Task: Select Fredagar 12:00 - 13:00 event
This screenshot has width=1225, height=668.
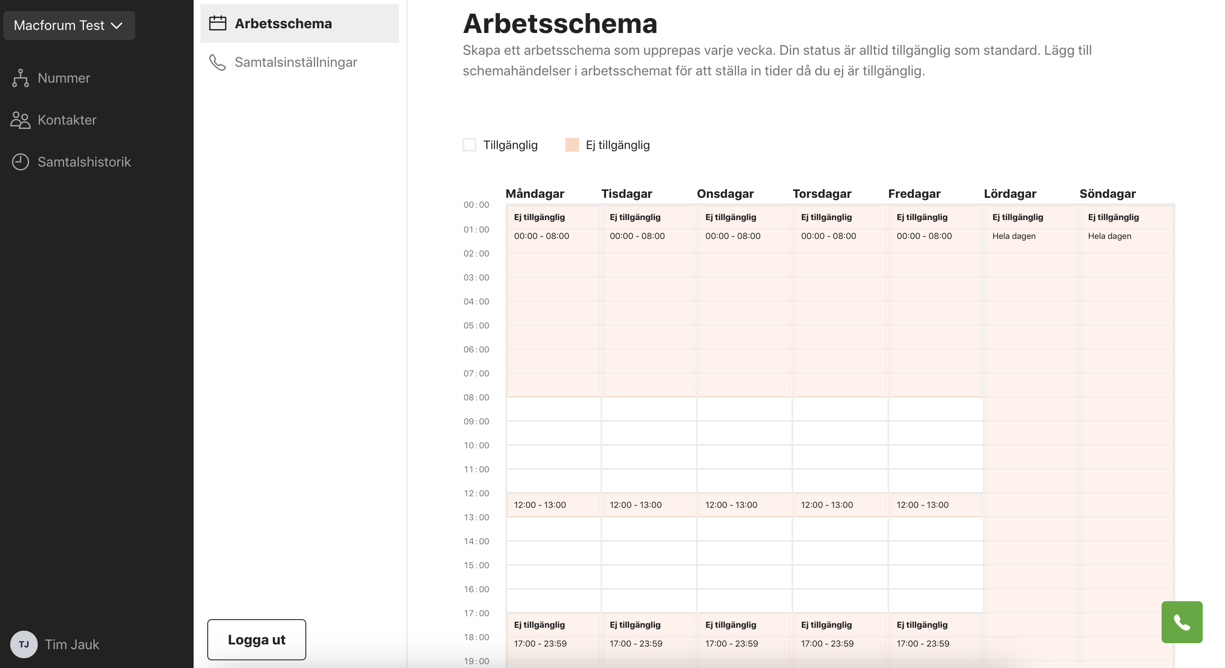Action: point(935,505)
